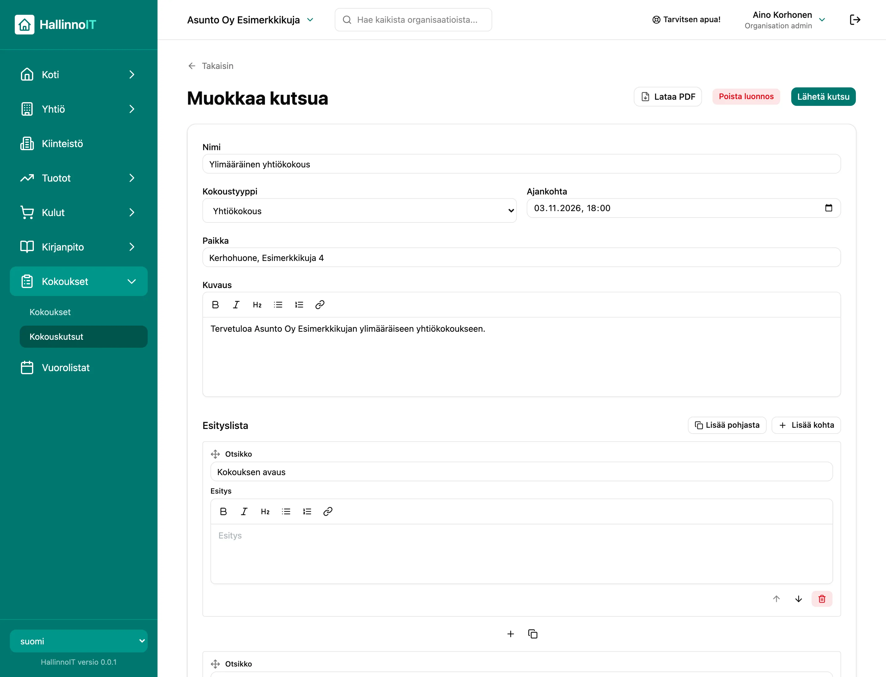
Task: Download the invitation with Lataa PDF
Action: [668, 97]
